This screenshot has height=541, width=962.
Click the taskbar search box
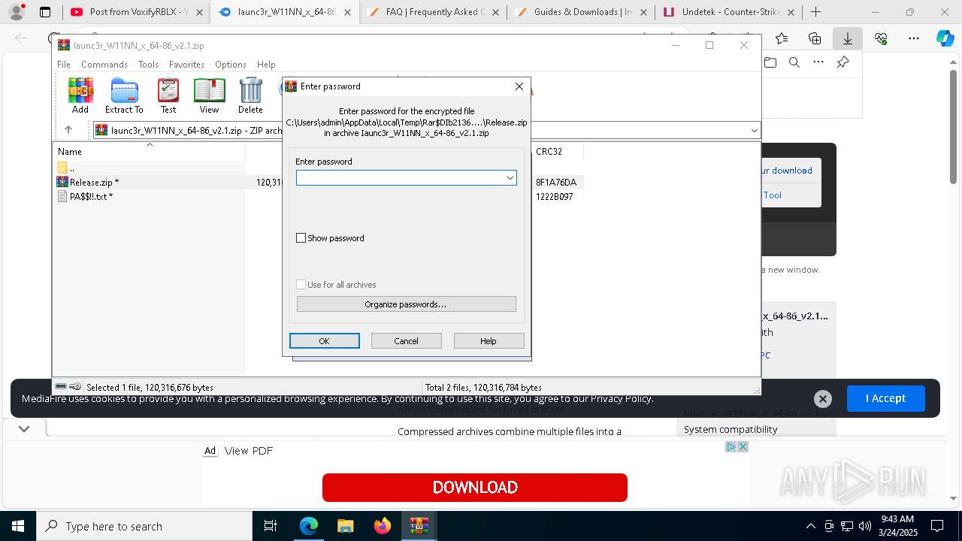click(144, 526)
